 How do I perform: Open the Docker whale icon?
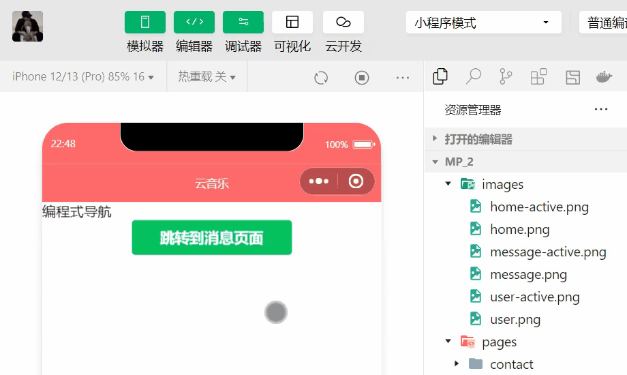(604, 76)
